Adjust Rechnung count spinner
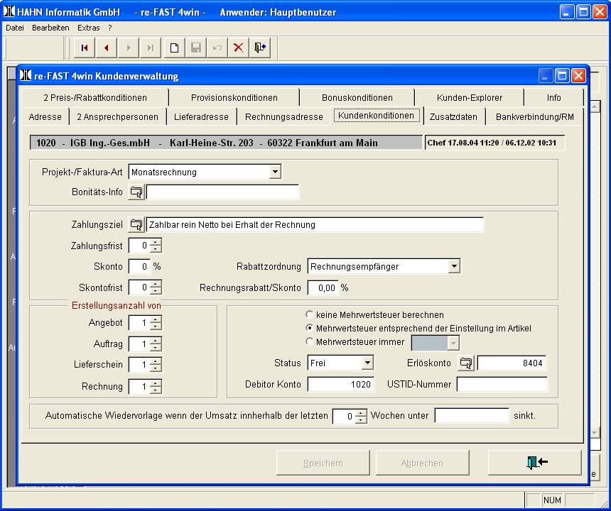 156,387
